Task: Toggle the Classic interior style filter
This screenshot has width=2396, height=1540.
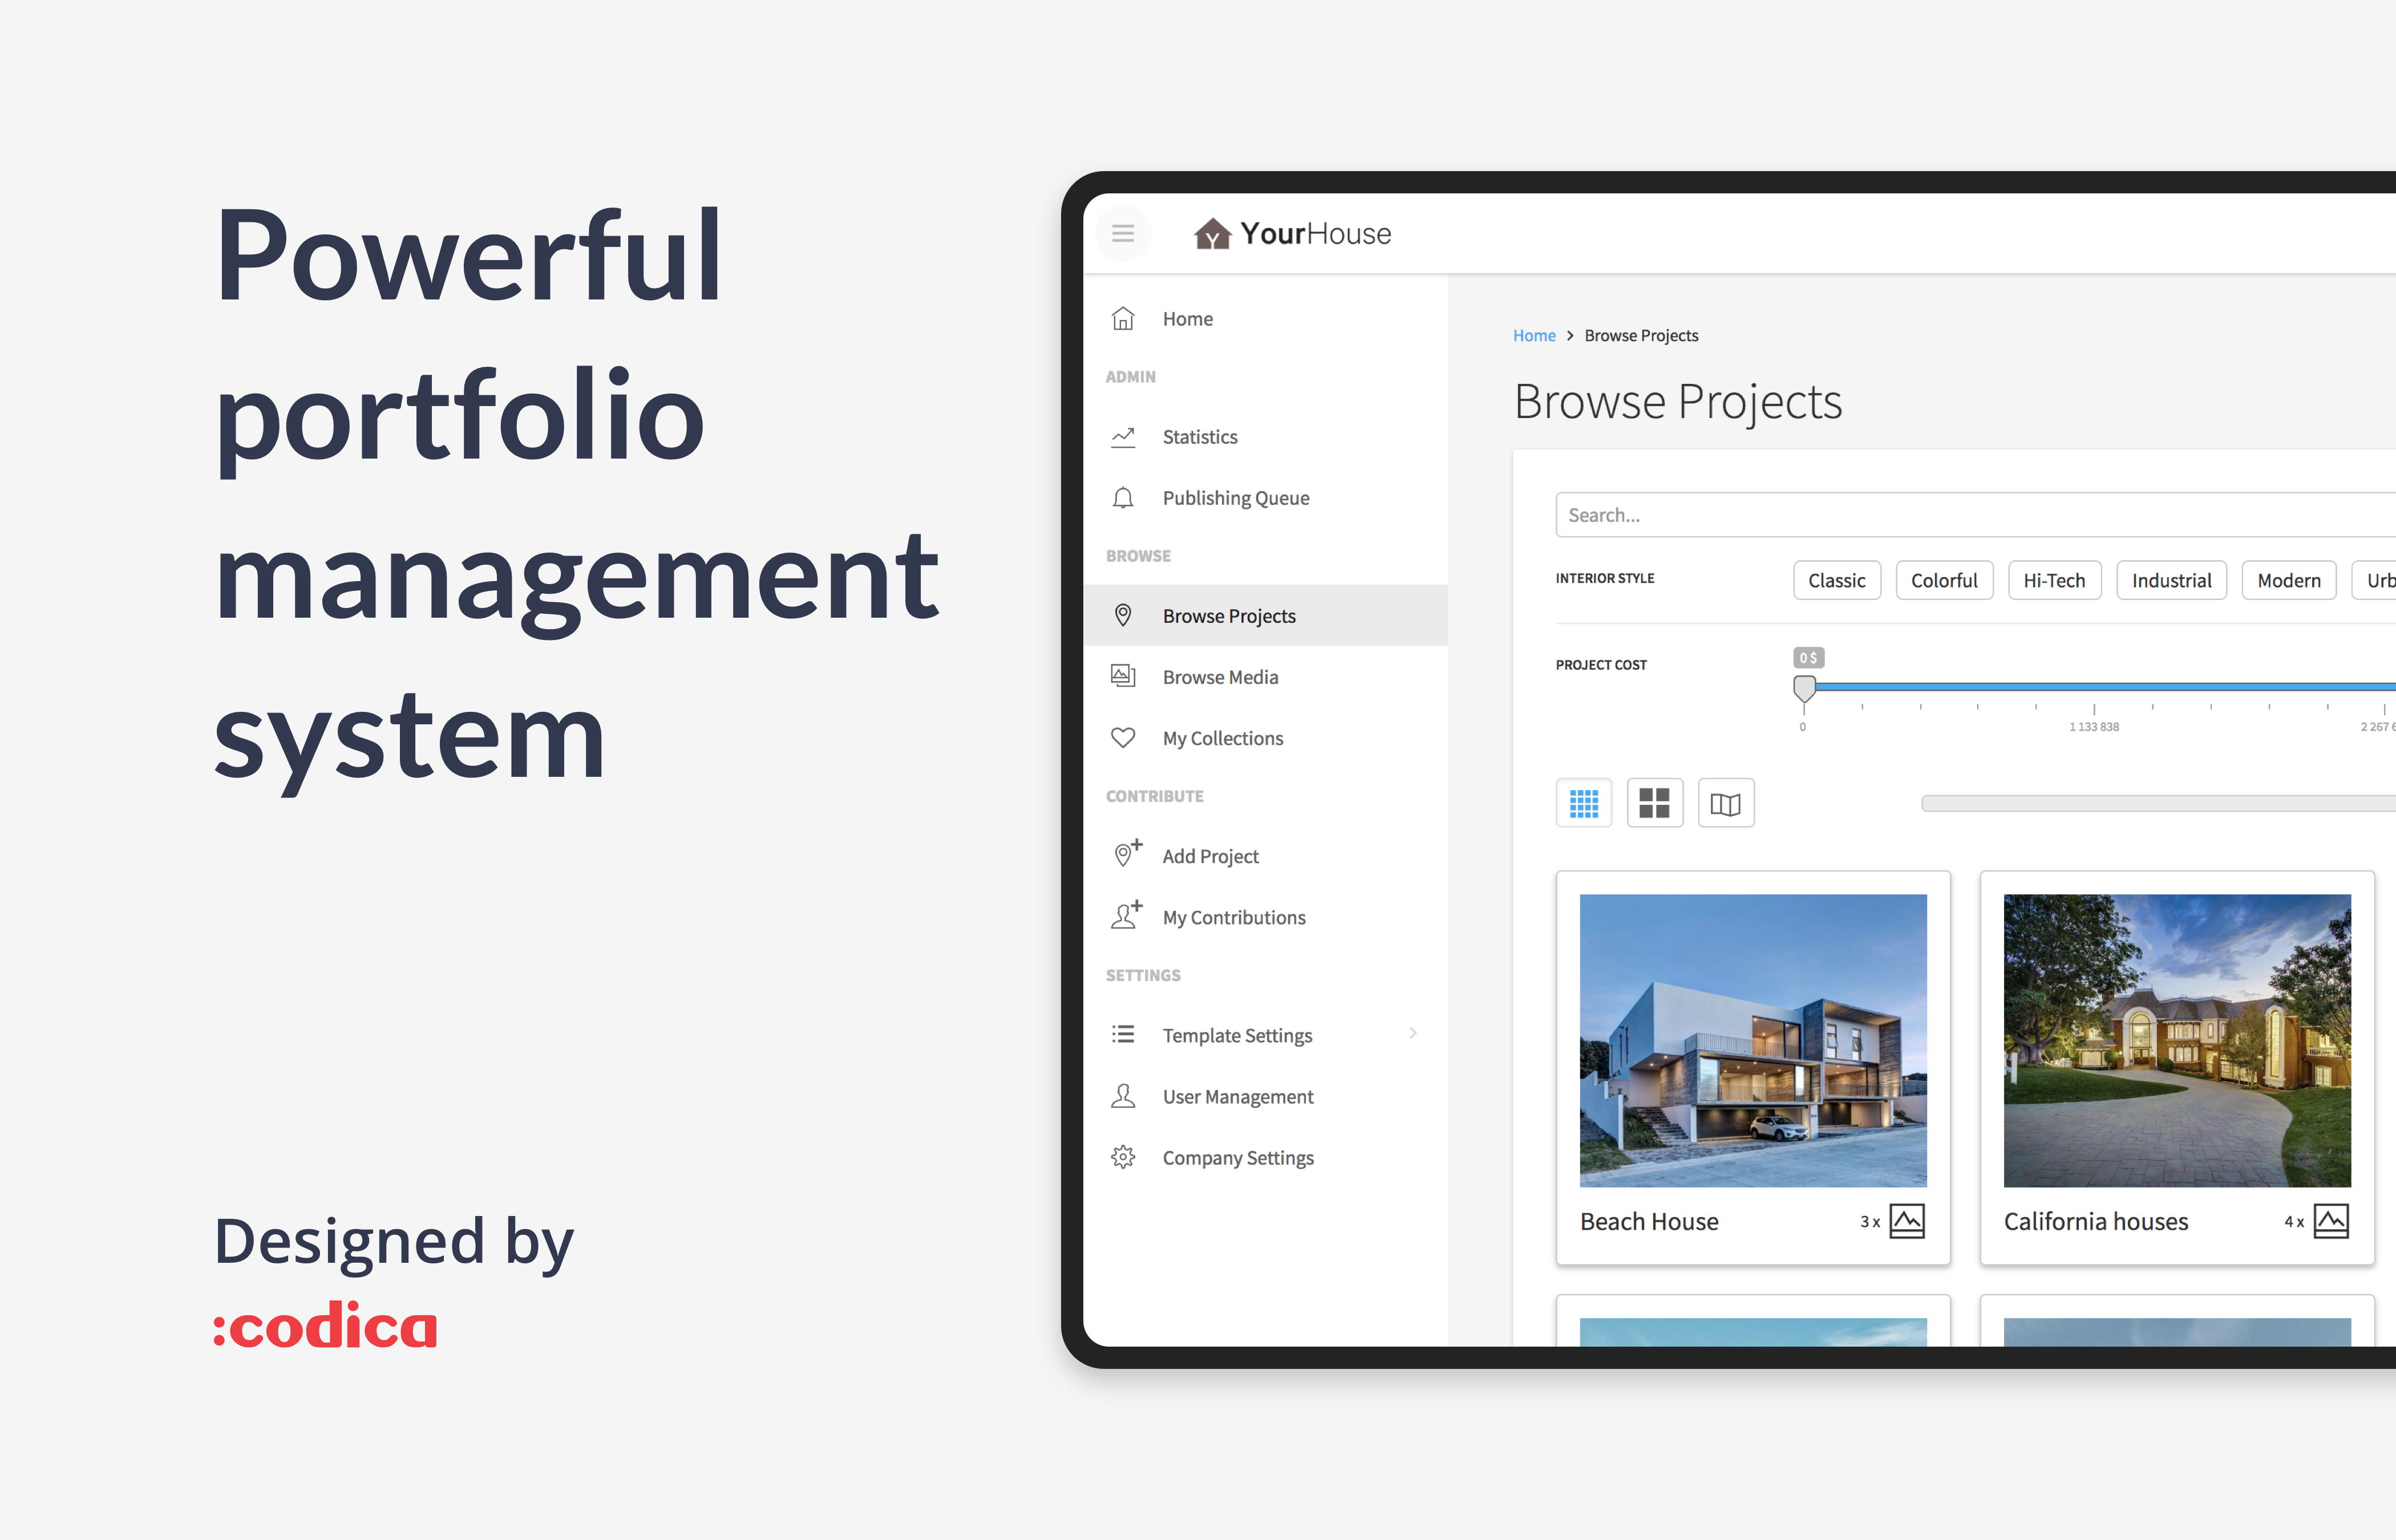Action: pos(1836,580)
